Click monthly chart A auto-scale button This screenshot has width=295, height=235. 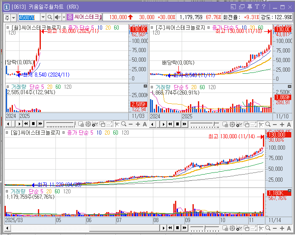[145, 124]
